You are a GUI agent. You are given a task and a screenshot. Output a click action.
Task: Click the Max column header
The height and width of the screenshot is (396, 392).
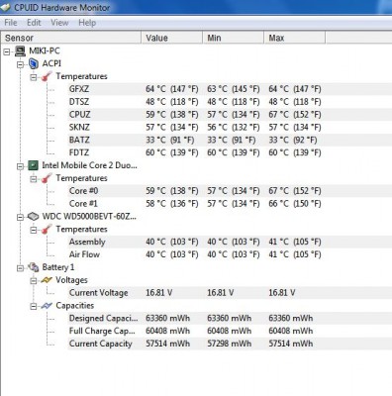(x=294, y=38)
